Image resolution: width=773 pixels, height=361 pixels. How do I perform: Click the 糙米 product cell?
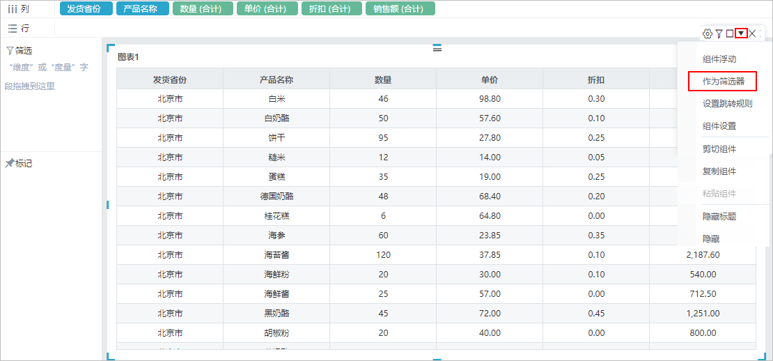click(276, 158)
